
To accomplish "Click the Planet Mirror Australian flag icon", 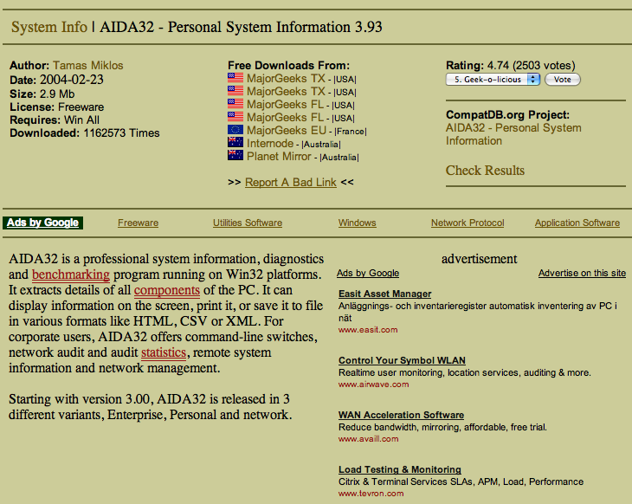I will (x=235, y=155).
